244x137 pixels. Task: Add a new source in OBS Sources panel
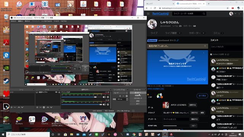tap(37, 107)
